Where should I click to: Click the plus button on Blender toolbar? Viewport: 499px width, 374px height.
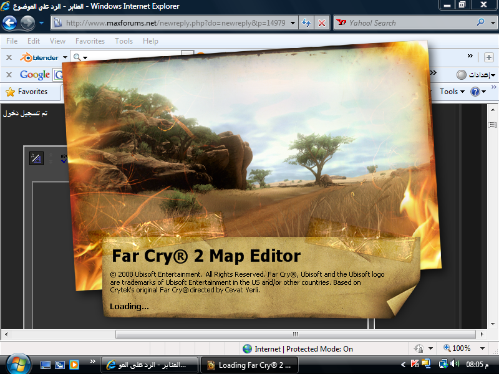[x=489, y=57]
